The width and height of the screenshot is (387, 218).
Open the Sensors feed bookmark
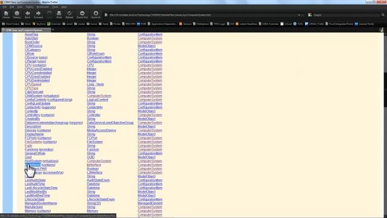[x=186, y=24]
